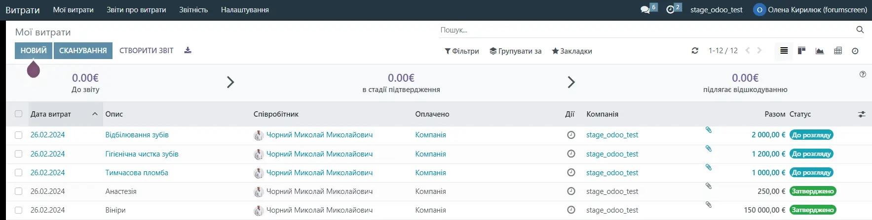Check the Відбілювання зубів row checkbox
The height and width of the screenshot is (220, 872).
19,135
